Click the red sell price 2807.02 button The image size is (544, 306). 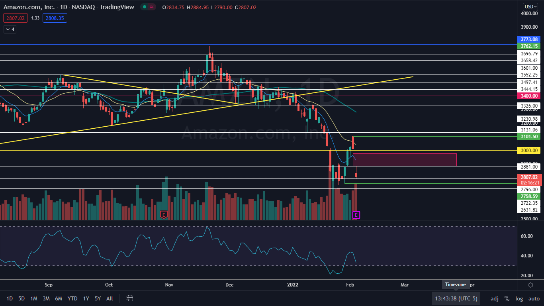(15, 18)
